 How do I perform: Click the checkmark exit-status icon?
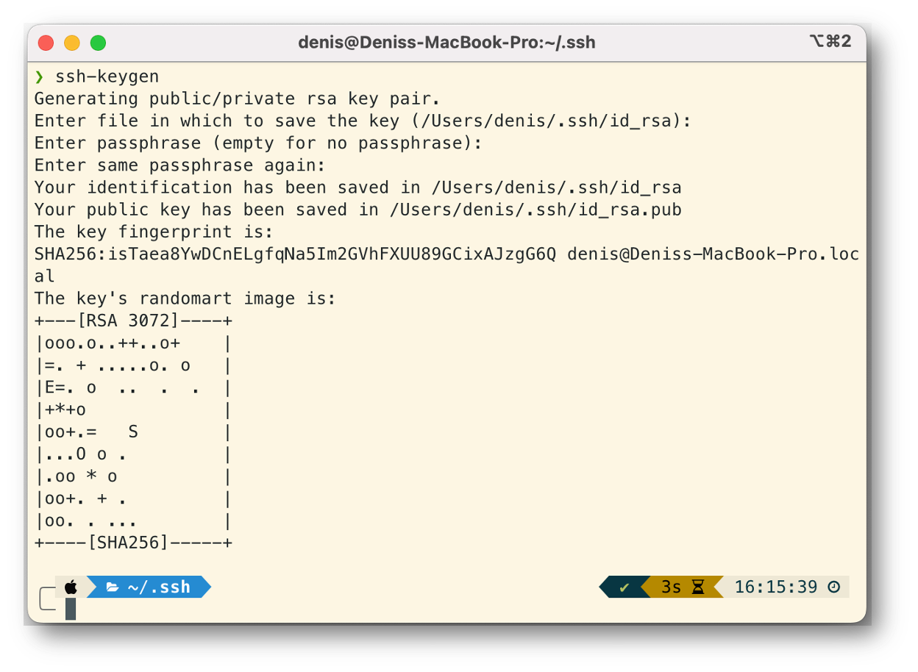625,587
